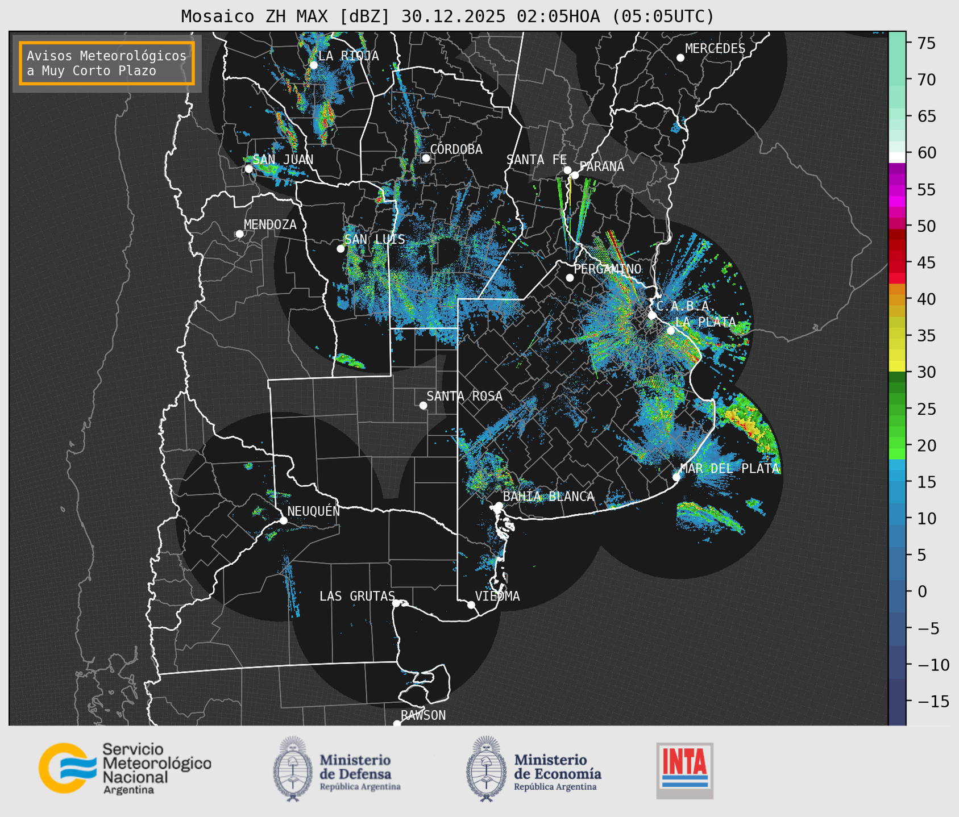The height and width of the screenshot is (817, 959).
Task: Select the Viedma city marker dot
Action: tap(471, 605)
